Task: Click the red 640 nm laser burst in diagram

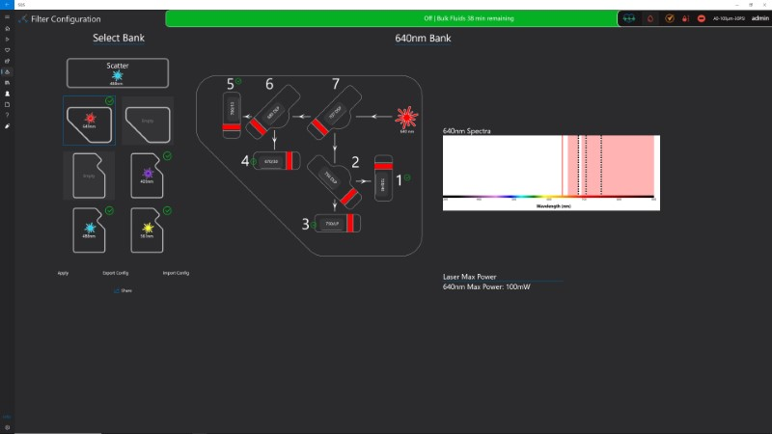Action: (406, 117)
